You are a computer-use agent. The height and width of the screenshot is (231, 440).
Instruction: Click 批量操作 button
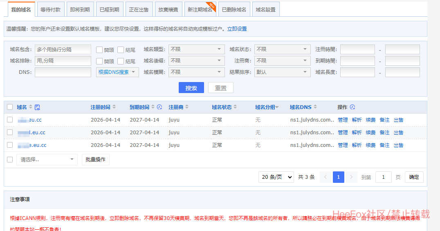pyautogui.click(x=95, y=160)
